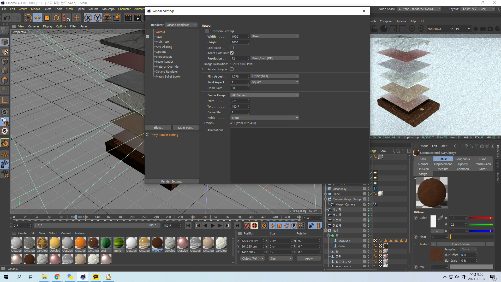Enable the Magic Bullet Looks checkbox
This screenshot has height=282, width=501.
coord(148,77)
